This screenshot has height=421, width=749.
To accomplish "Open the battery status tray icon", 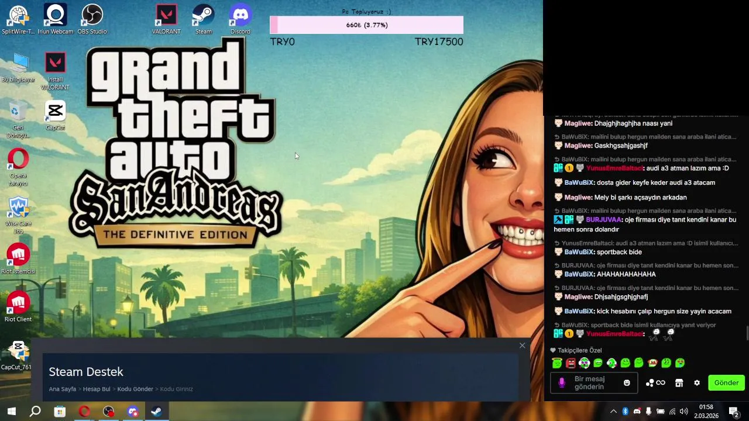I will point(660,412).
